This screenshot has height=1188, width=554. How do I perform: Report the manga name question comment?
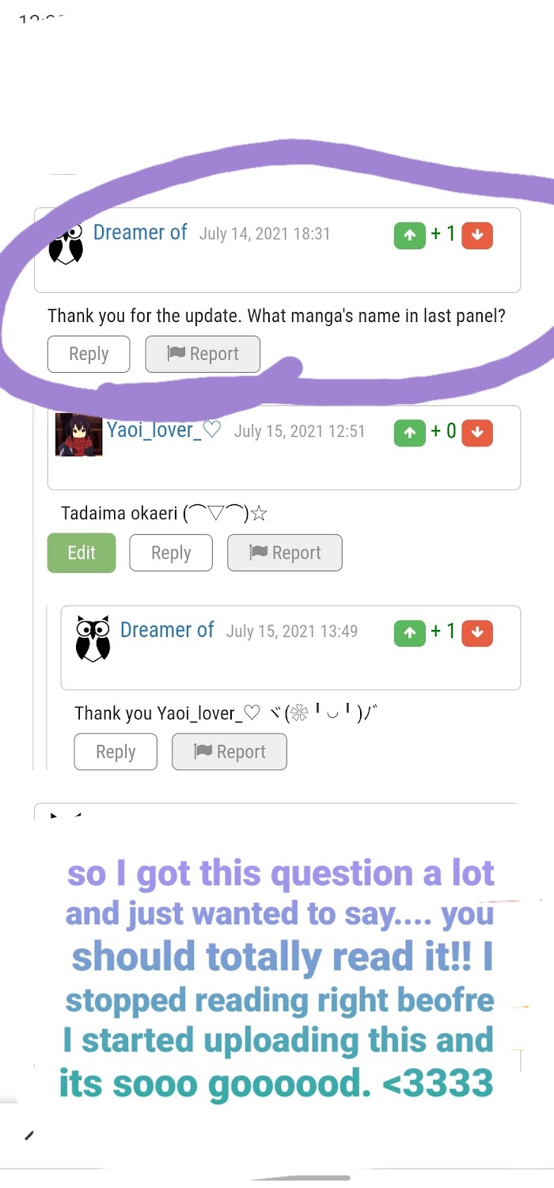[x=203, y=354]
